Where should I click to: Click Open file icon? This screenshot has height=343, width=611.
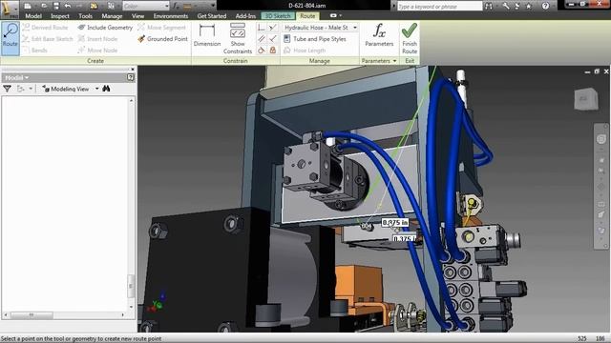(44, 6)
